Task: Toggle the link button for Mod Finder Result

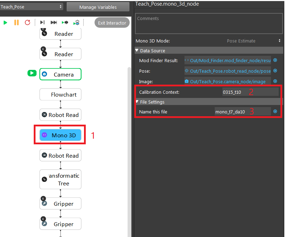Action: click(275, 60)
